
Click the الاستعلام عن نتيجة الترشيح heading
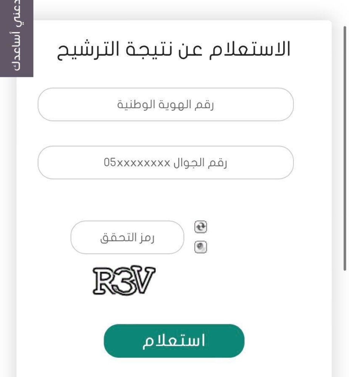click(174, 50)
